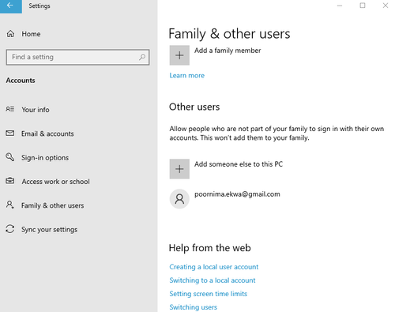
Task: Maximize the Settings window
Action: pyautogui.click(x=363, y=6)
